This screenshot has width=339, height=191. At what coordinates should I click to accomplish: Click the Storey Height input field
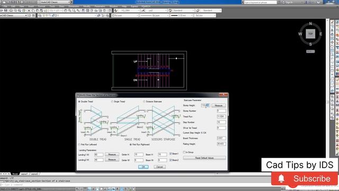[205, 105]
